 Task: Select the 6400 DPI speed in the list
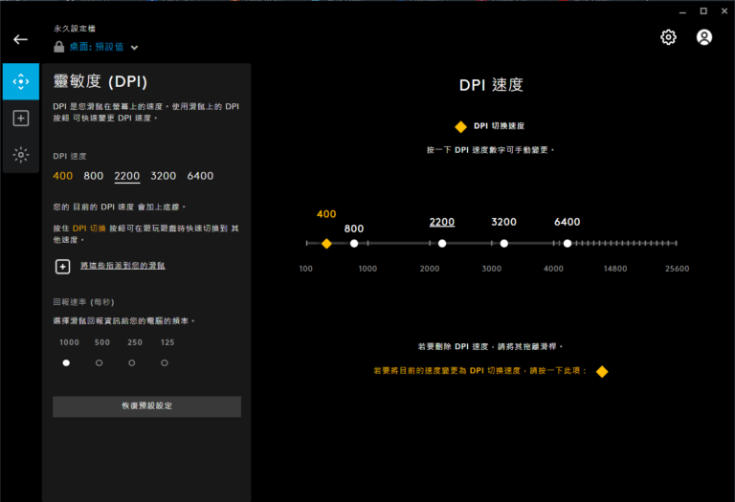(200, 176)
